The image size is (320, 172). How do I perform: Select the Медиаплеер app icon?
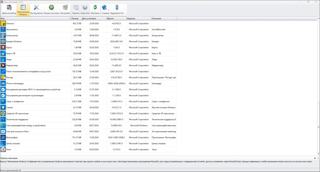(x=3, y=66)
